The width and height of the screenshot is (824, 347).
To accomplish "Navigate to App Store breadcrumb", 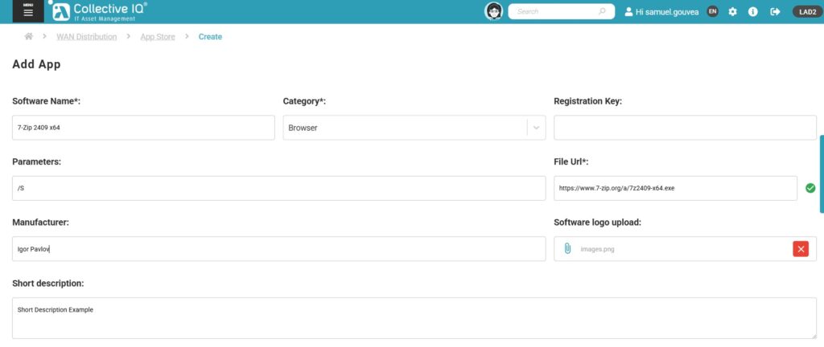I will pos(157,37).
